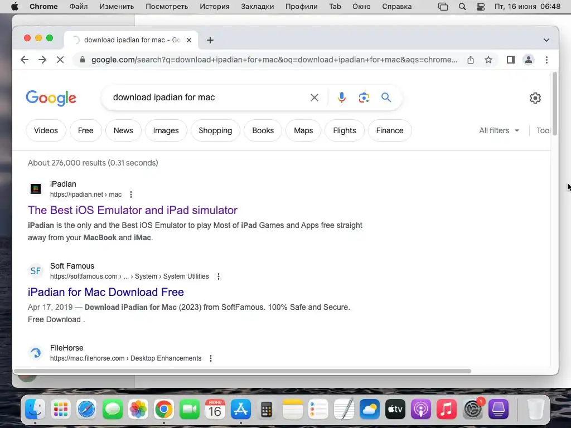Image resolution: width=571 pixels, height=428 pixels.
Task: Open All filters dropdown
Action: (499, 130)
